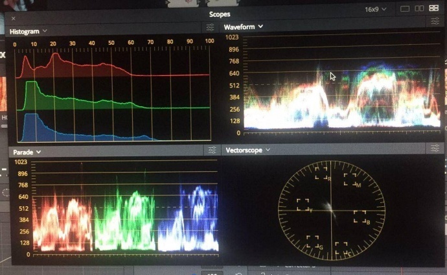Open the Parade scope settings icon
The height and width of the screenshot is (275, 447).
pyautogui.click(x=211, y=150)
